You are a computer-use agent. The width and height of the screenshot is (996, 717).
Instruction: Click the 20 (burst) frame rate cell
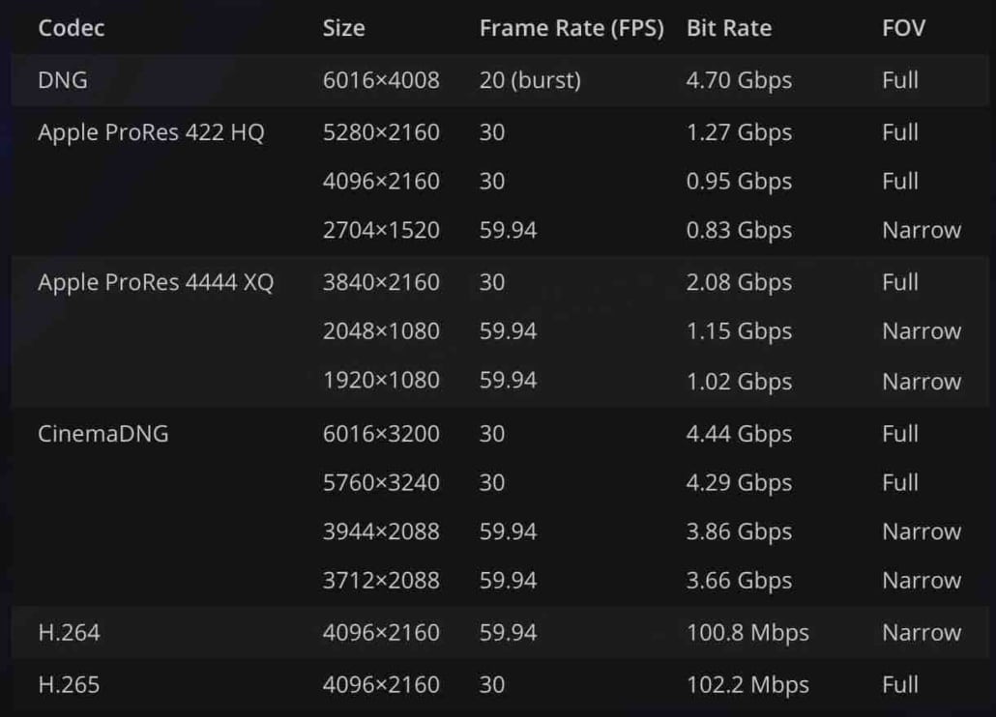(x=531, y=80)
